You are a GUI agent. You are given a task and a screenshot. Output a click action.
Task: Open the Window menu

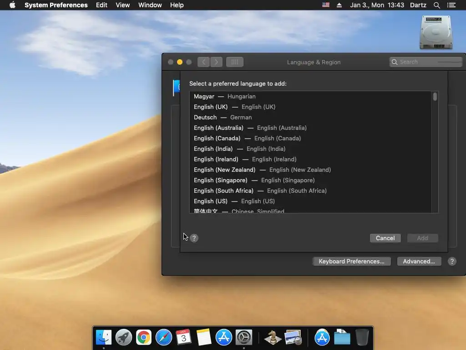pyautogui.click(x=150, y=5)
